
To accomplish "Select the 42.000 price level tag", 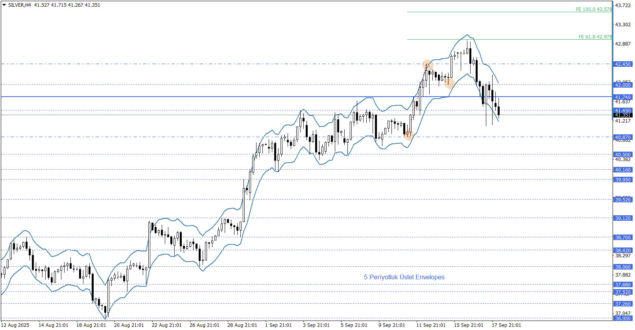I will (623, 85).
